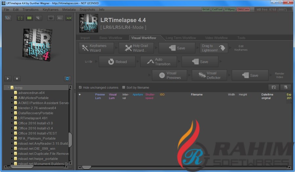Click the multi-window preview icon in the preview toolbar
Screen dimensions: 295x172
pos(8,18)
